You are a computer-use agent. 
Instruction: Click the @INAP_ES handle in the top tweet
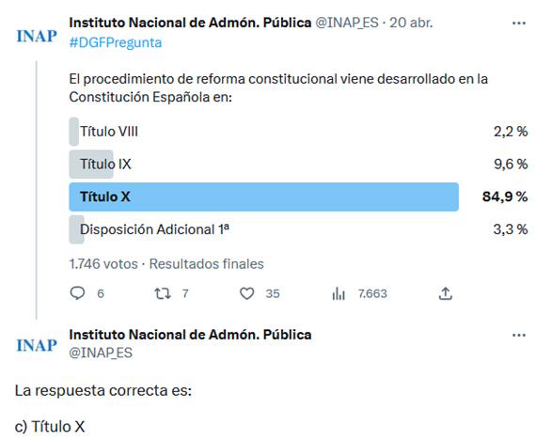pyautogui.click(x=347, y=23)
